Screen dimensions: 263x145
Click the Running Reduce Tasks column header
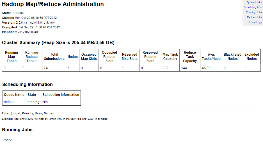pos(31,56)
